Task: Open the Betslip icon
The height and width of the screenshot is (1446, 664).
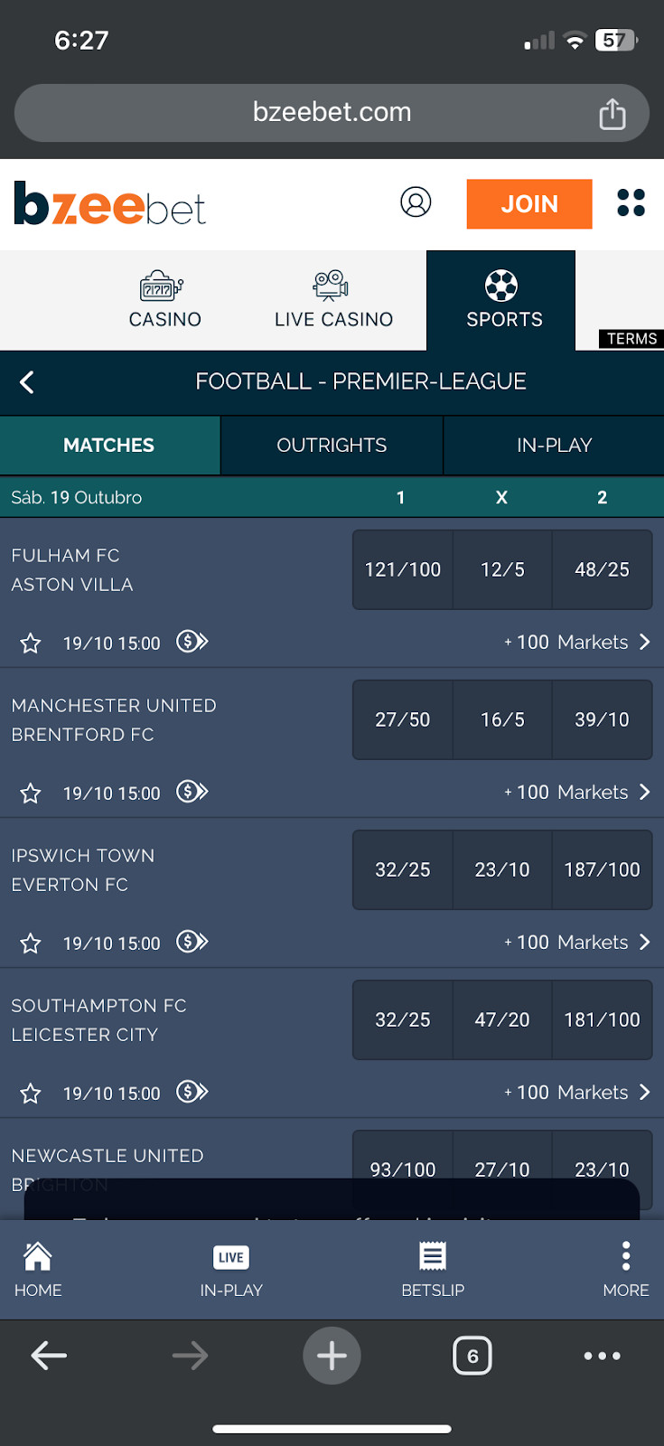Action: 433,1269
